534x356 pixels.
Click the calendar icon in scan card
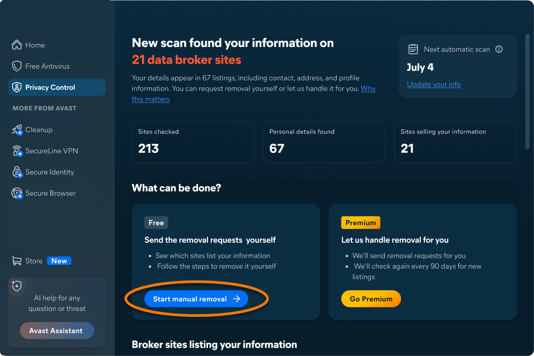coord(413,49)
